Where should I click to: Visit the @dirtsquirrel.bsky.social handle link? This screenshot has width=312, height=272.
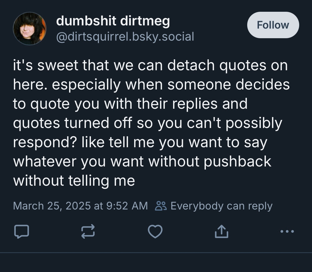(x=125, y=36)
